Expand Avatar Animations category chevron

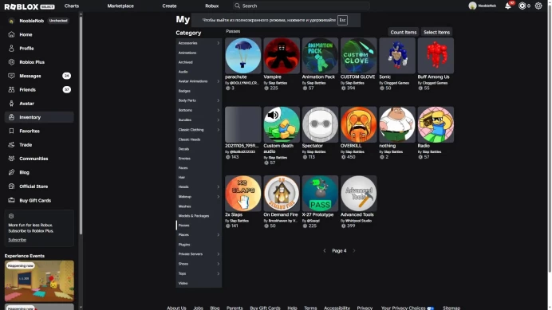click(x=219, y=81)
